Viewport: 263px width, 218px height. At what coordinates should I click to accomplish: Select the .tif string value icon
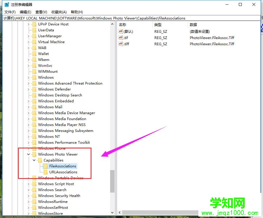coord(121,38)
